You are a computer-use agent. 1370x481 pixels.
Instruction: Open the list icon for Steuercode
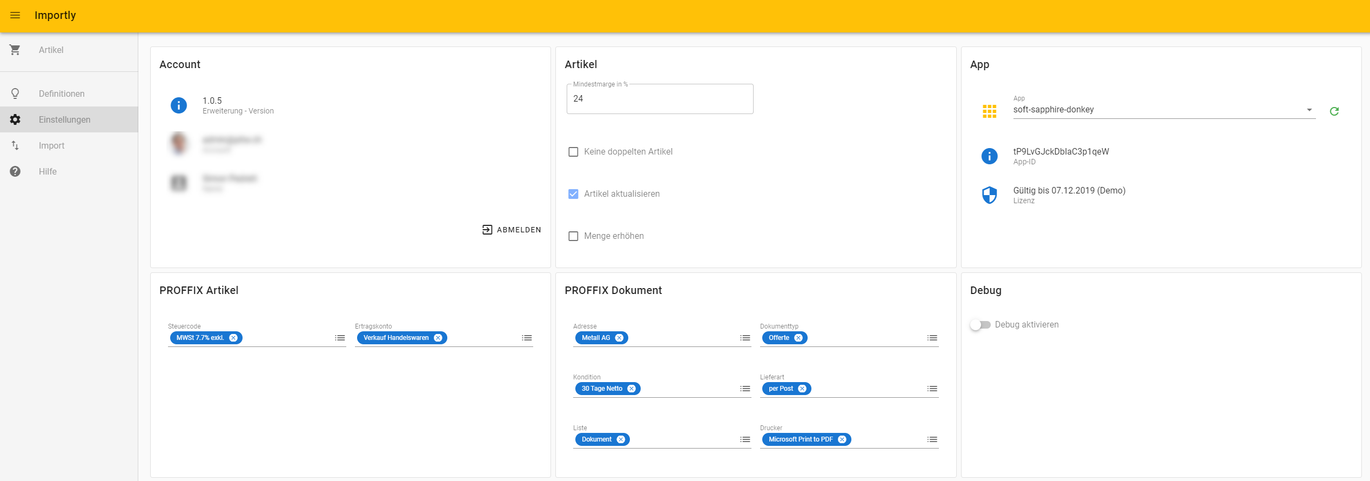point(340,338)
